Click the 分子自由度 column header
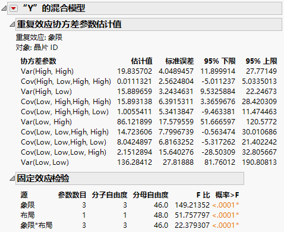 (x=109, y=195)
